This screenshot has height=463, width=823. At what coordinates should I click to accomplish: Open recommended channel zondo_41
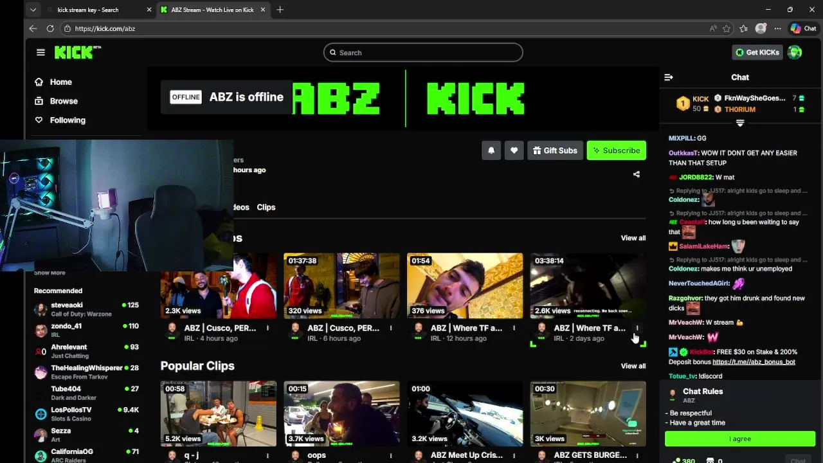[86, 331]
